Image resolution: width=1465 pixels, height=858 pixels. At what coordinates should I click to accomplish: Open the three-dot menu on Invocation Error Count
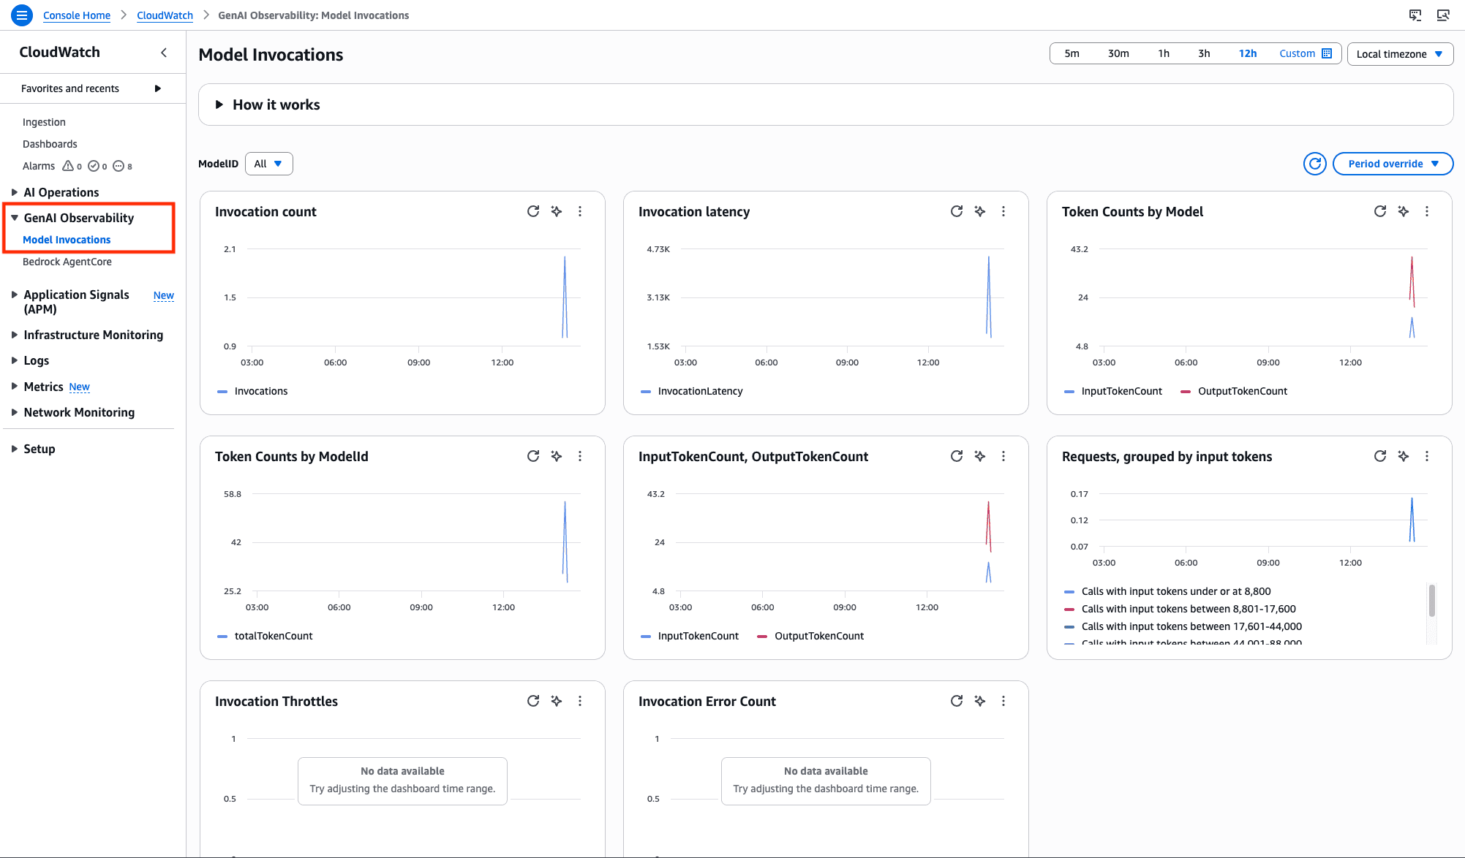pos(1003,701)
